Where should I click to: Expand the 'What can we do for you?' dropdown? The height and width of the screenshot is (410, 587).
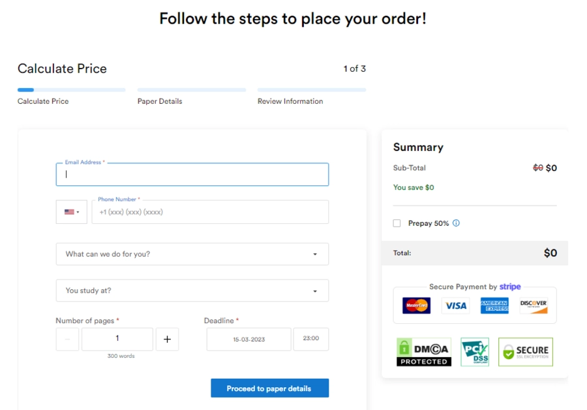click(192, 254)
